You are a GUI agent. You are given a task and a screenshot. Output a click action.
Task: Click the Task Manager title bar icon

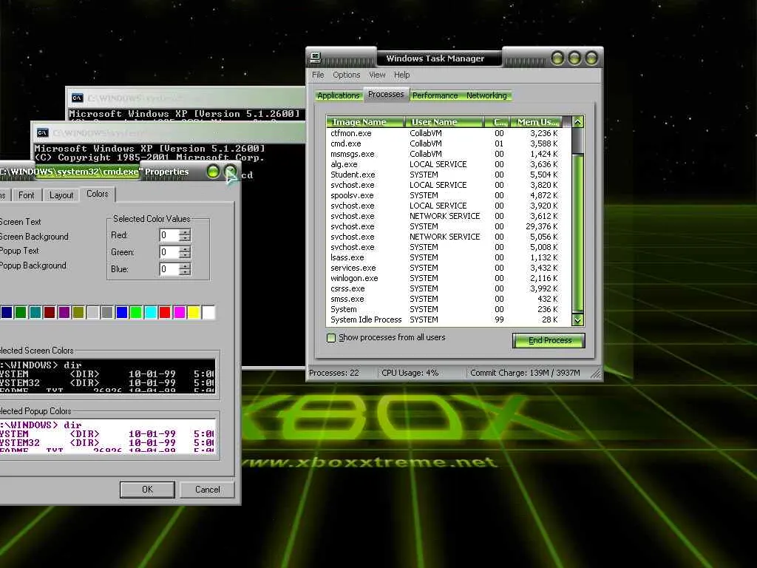click(315, 58)
